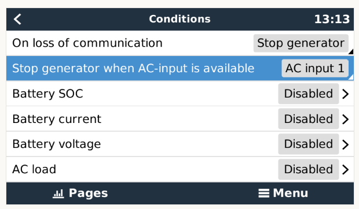This screenshot has width=359, height=209.
Task: Select the Stop generator when AC-input row
Action: [x=180, y=68]
